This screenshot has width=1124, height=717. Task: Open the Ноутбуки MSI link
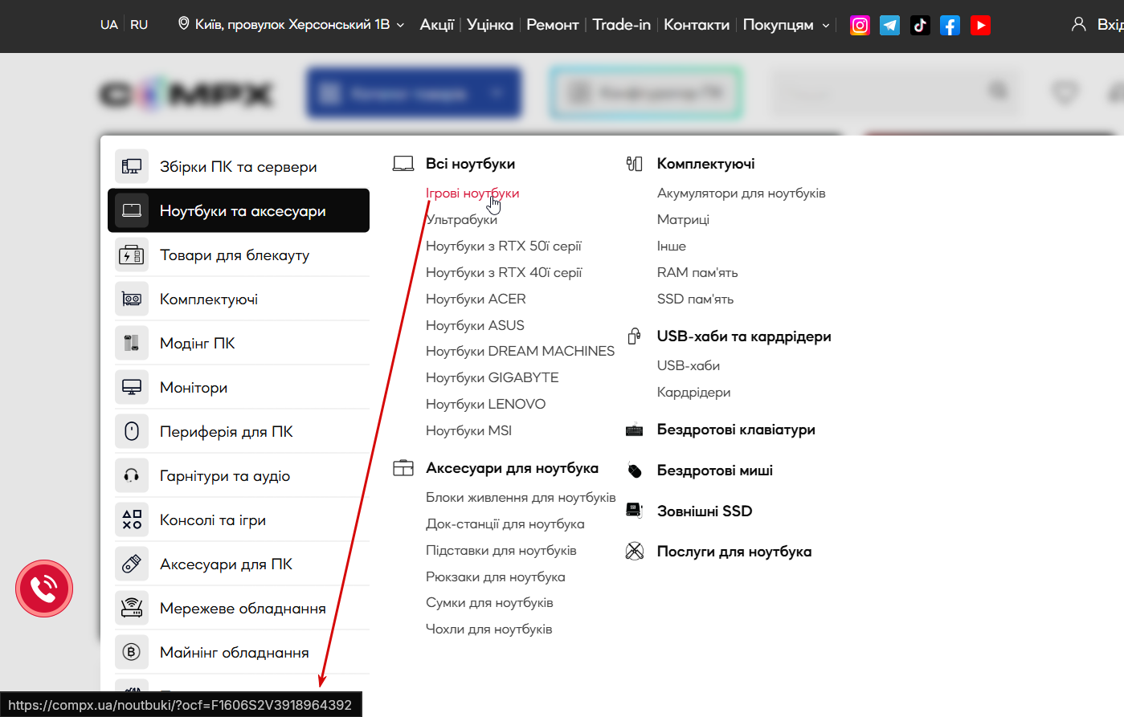pyautogui.click(x=468, y=431)
